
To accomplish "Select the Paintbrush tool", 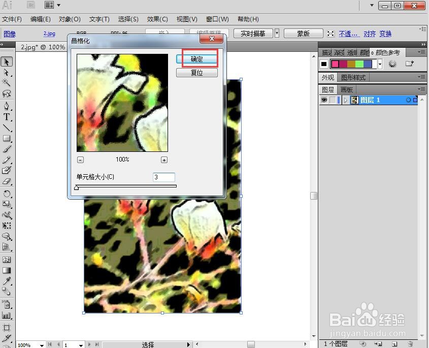I will [7, 149].
